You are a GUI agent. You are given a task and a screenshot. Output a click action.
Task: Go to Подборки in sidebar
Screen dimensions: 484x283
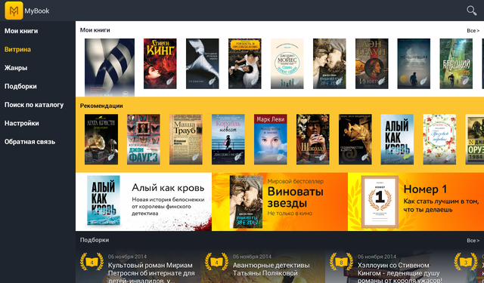tap(20, 86)
